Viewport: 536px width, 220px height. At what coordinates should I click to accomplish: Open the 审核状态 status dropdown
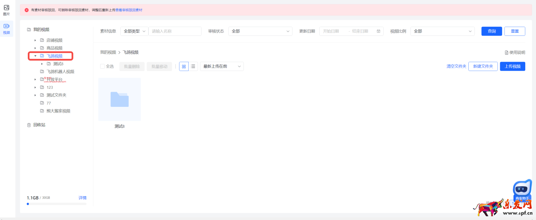pos(260,31)
